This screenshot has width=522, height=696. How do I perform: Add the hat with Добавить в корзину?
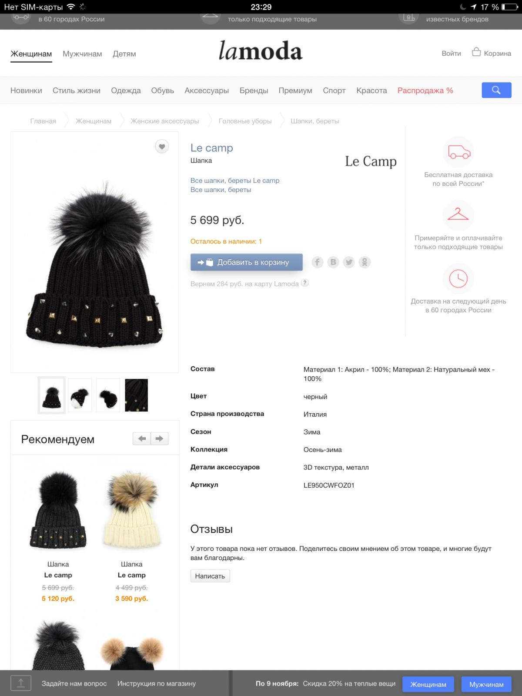pyautogui.click(x=247, y=262)
